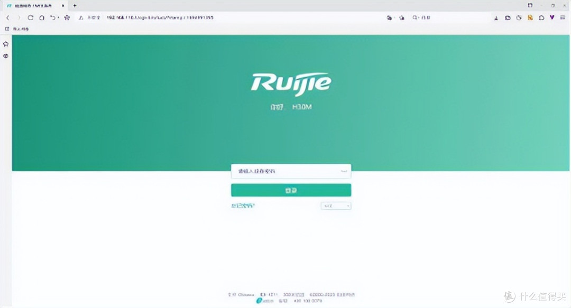
Task: Open the downloads icon in toolbar
Action: coord(496,17)
